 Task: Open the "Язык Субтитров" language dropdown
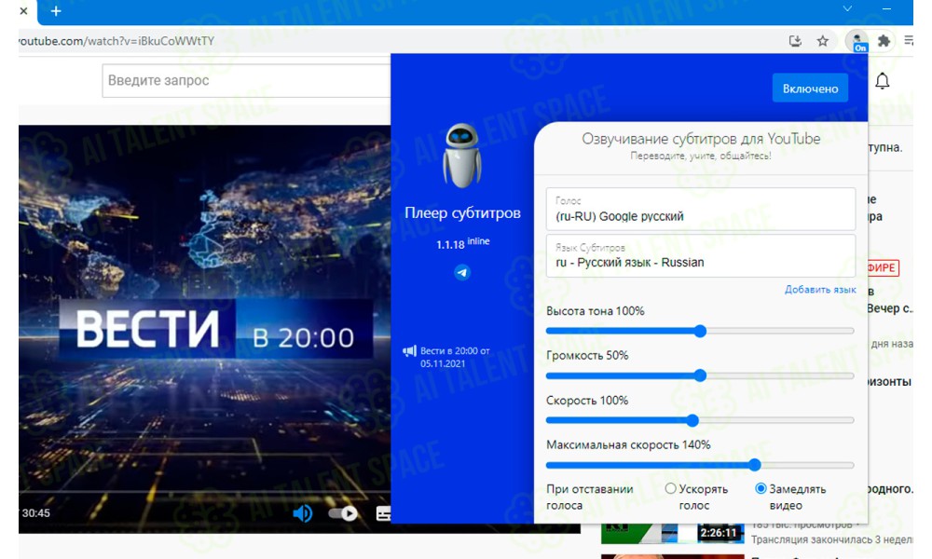(x=701, y=255)
